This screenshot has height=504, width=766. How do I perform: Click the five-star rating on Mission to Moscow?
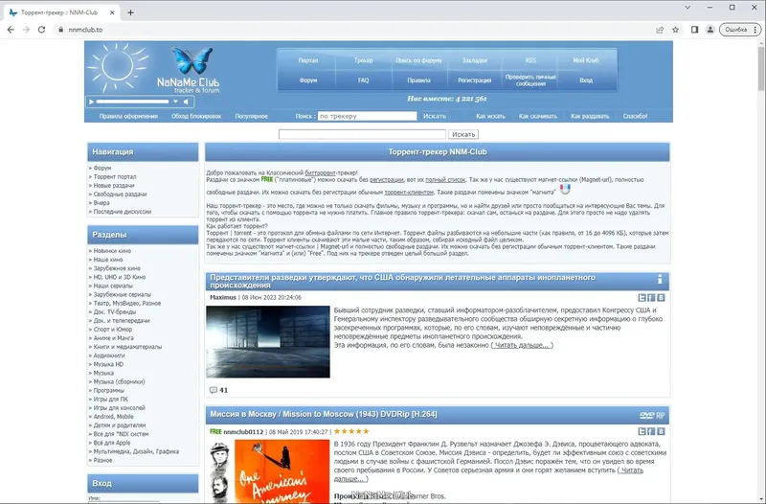(351, 431)
